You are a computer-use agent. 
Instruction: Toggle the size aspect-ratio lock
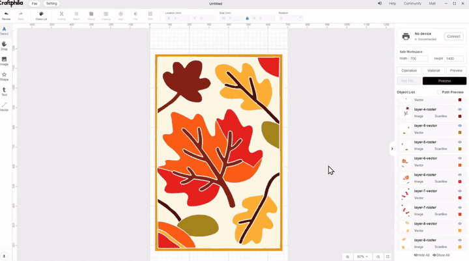pyautogui.click(x=247, y=18)
